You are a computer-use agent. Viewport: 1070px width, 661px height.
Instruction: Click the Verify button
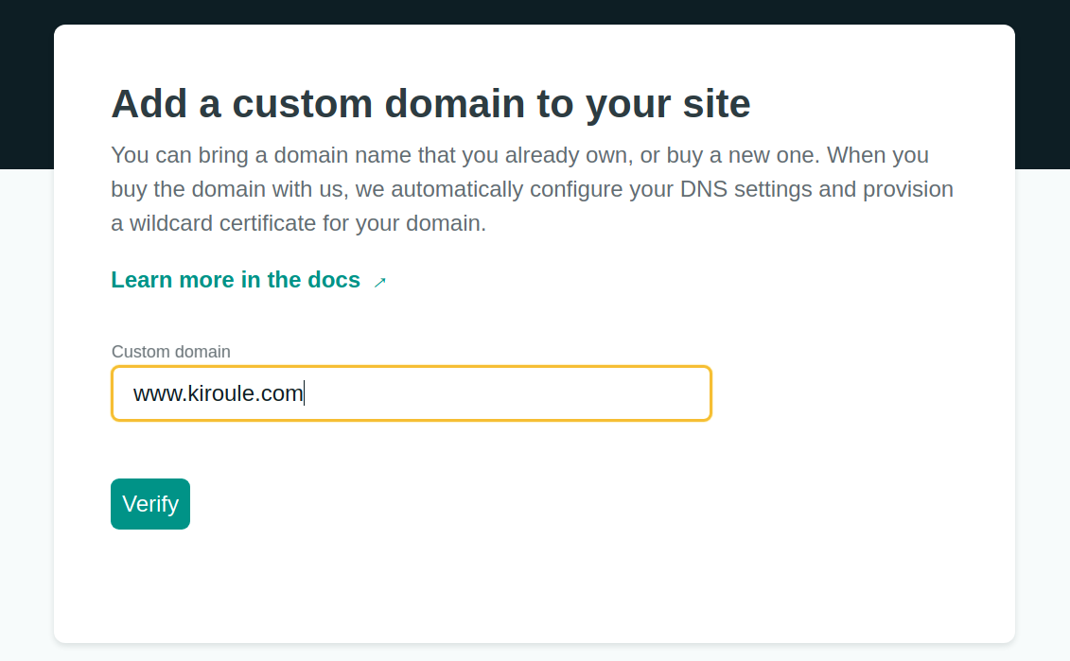point(150,504)
